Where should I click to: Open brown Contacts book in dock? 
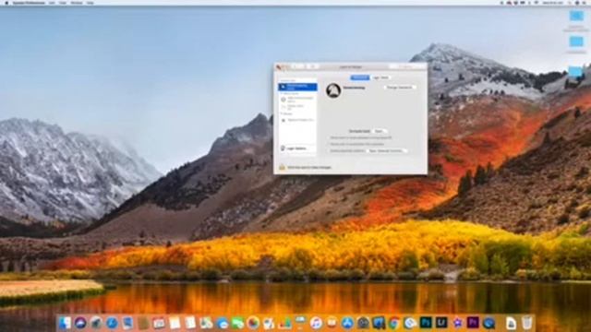[x=143, y=323]
